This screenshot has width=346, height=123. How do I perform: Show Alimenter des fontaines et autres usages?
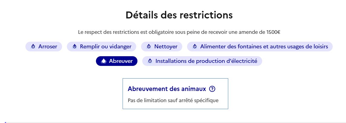pos(260,47)
